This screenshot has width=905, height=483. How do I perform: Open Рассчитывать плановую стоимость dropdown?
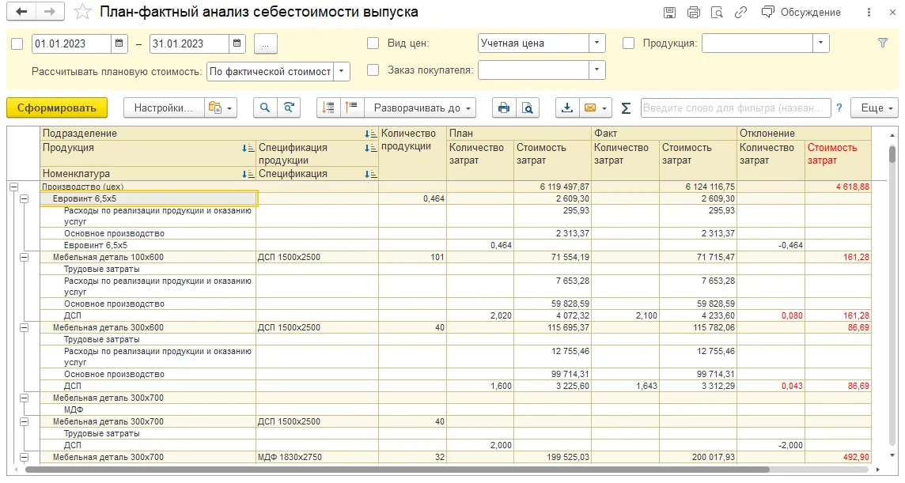(x=342, y=72)
